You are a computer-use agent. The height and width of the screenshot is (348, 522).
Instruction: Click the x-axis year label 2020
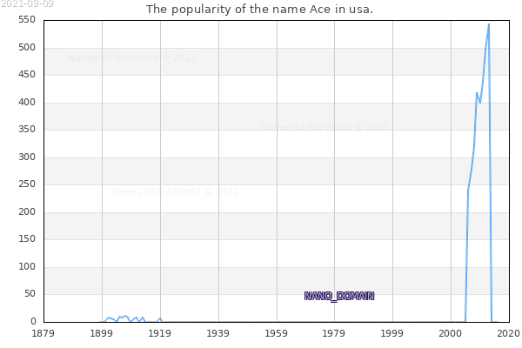click(x=509, y=333)
